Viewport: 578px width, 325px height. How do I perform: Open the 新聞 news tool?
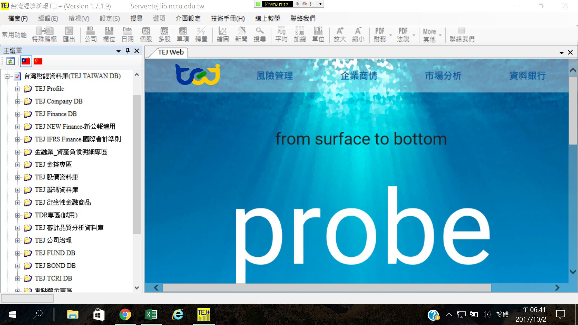tap(241, 34)
